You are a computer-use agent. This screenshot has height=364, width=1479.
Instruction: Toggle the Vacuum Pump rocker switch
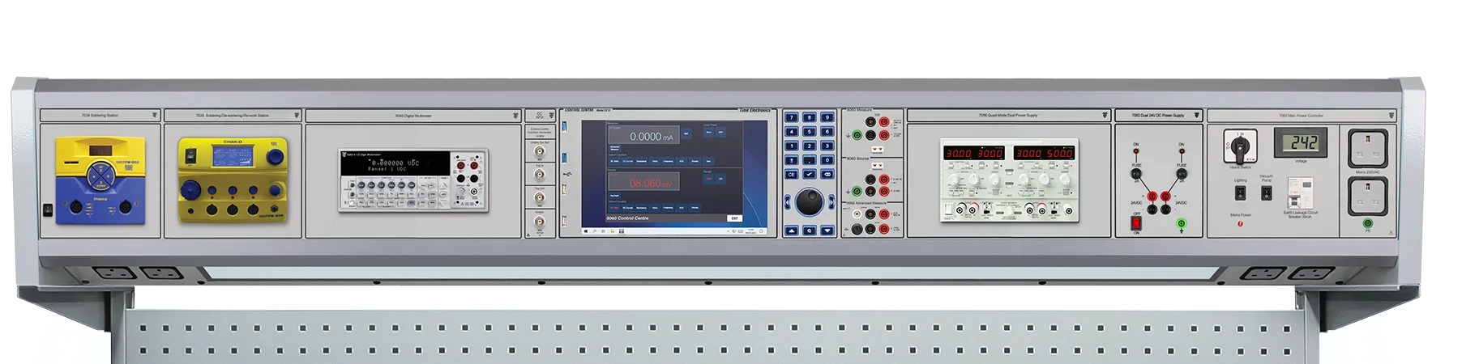[1266, 193]
